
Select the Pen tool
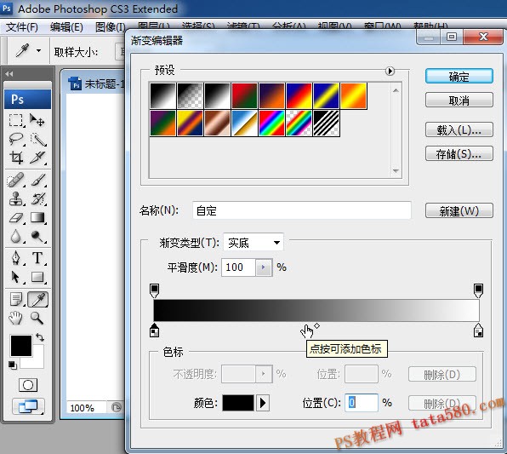[15, 258]
